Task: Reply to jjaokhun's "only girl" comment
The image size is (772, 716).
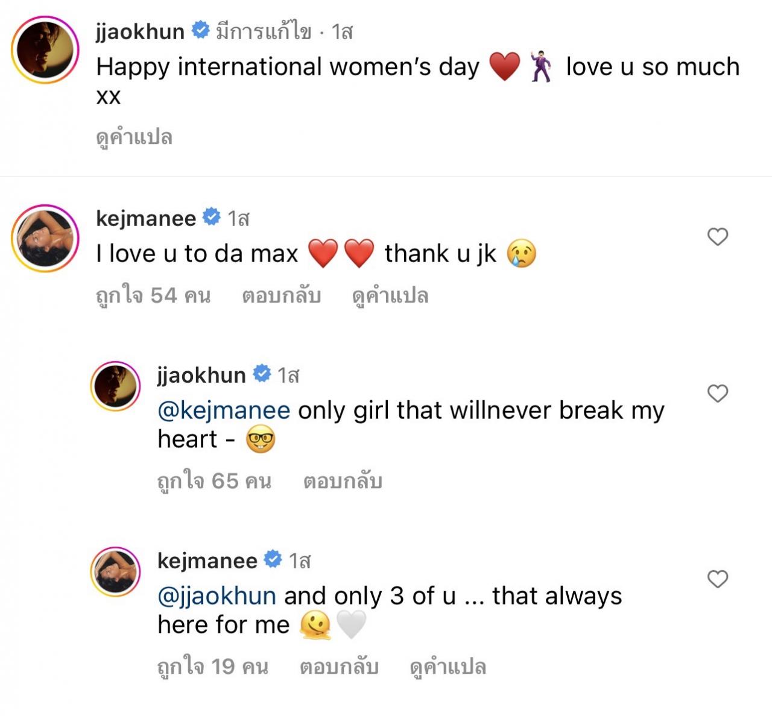Action: (343, 482)
